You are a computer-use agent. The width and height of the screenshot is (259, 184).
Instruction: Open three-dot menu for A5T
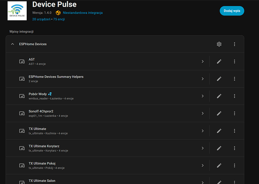pyautogui.click(x=235, y=61)
